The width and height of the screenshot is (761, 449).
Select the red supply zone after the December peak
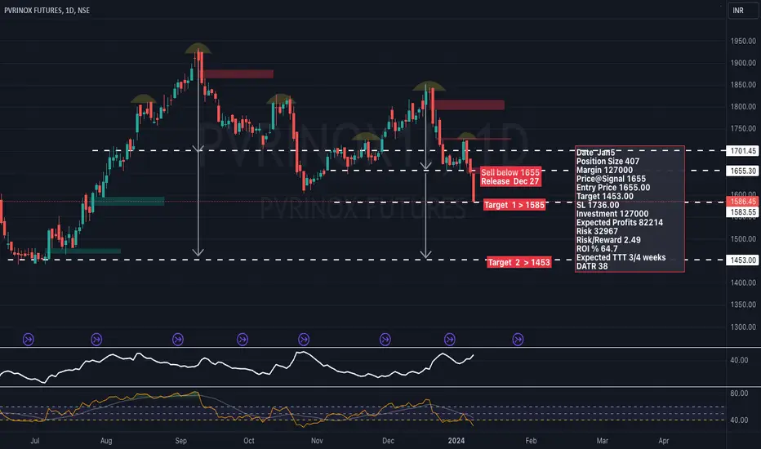point(469,104)
